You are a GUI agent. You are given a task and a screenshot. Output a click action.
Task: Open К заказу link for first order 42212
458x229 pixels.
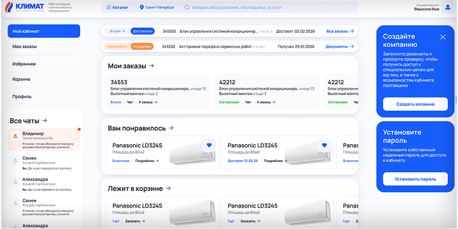click(x=266, y=102)
